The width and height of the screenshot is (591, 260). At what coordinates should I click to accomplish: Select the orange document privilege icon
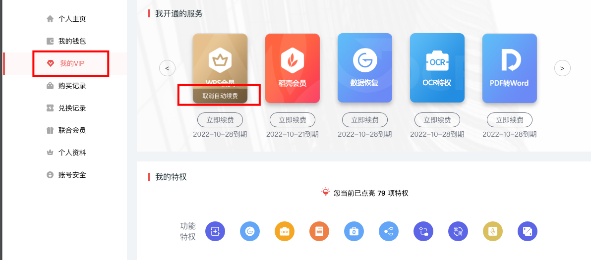(x=319, y=231)
